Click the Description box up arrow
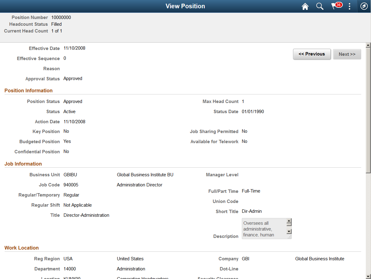Screen dimensions: 371x279 pos(289,221)
